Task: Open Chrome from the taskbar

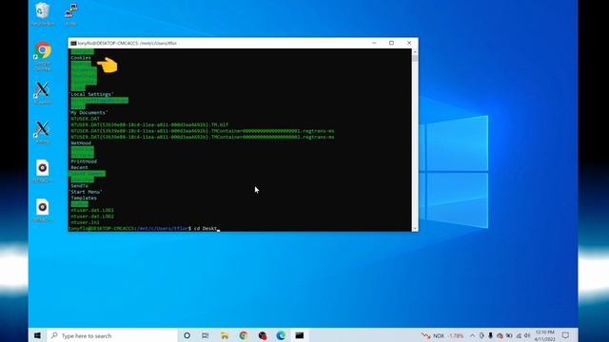Action: point(244,335)
